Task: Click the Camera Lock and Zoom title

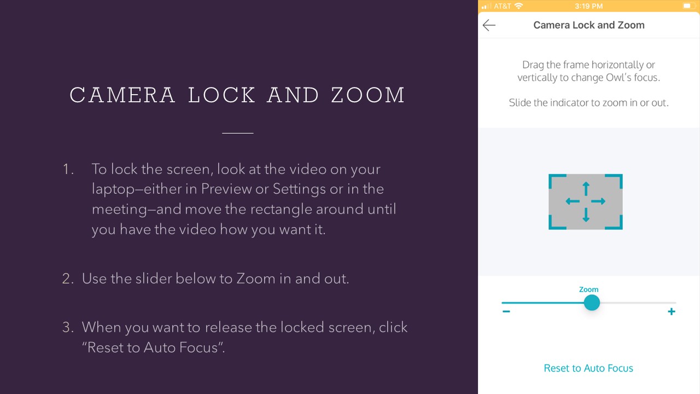Action: tap(589, 25)
